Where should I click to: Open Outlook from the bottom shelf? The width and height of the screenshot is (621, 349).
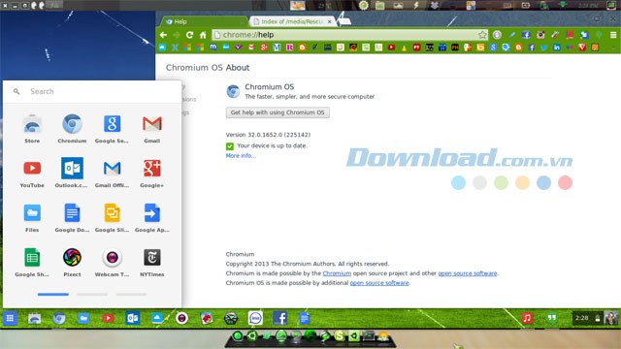pyautogui.click(x=133, y=318)
